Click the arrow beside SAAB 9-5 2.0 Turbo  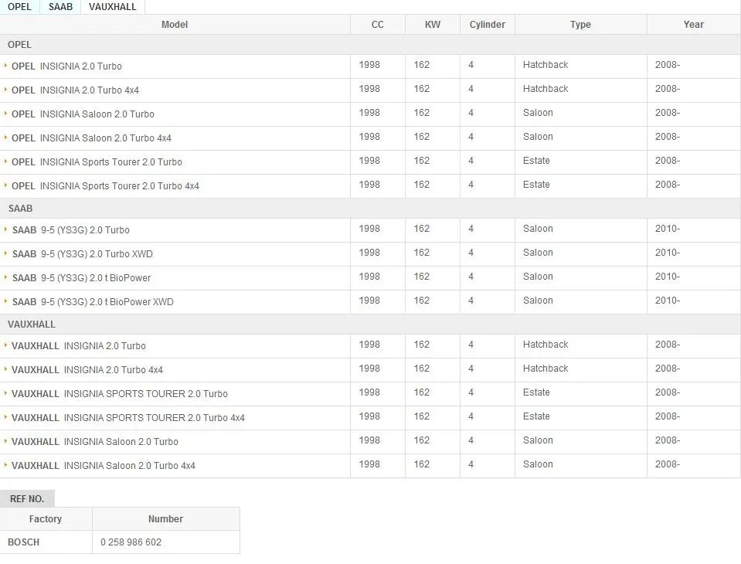(x=5, y=229)
